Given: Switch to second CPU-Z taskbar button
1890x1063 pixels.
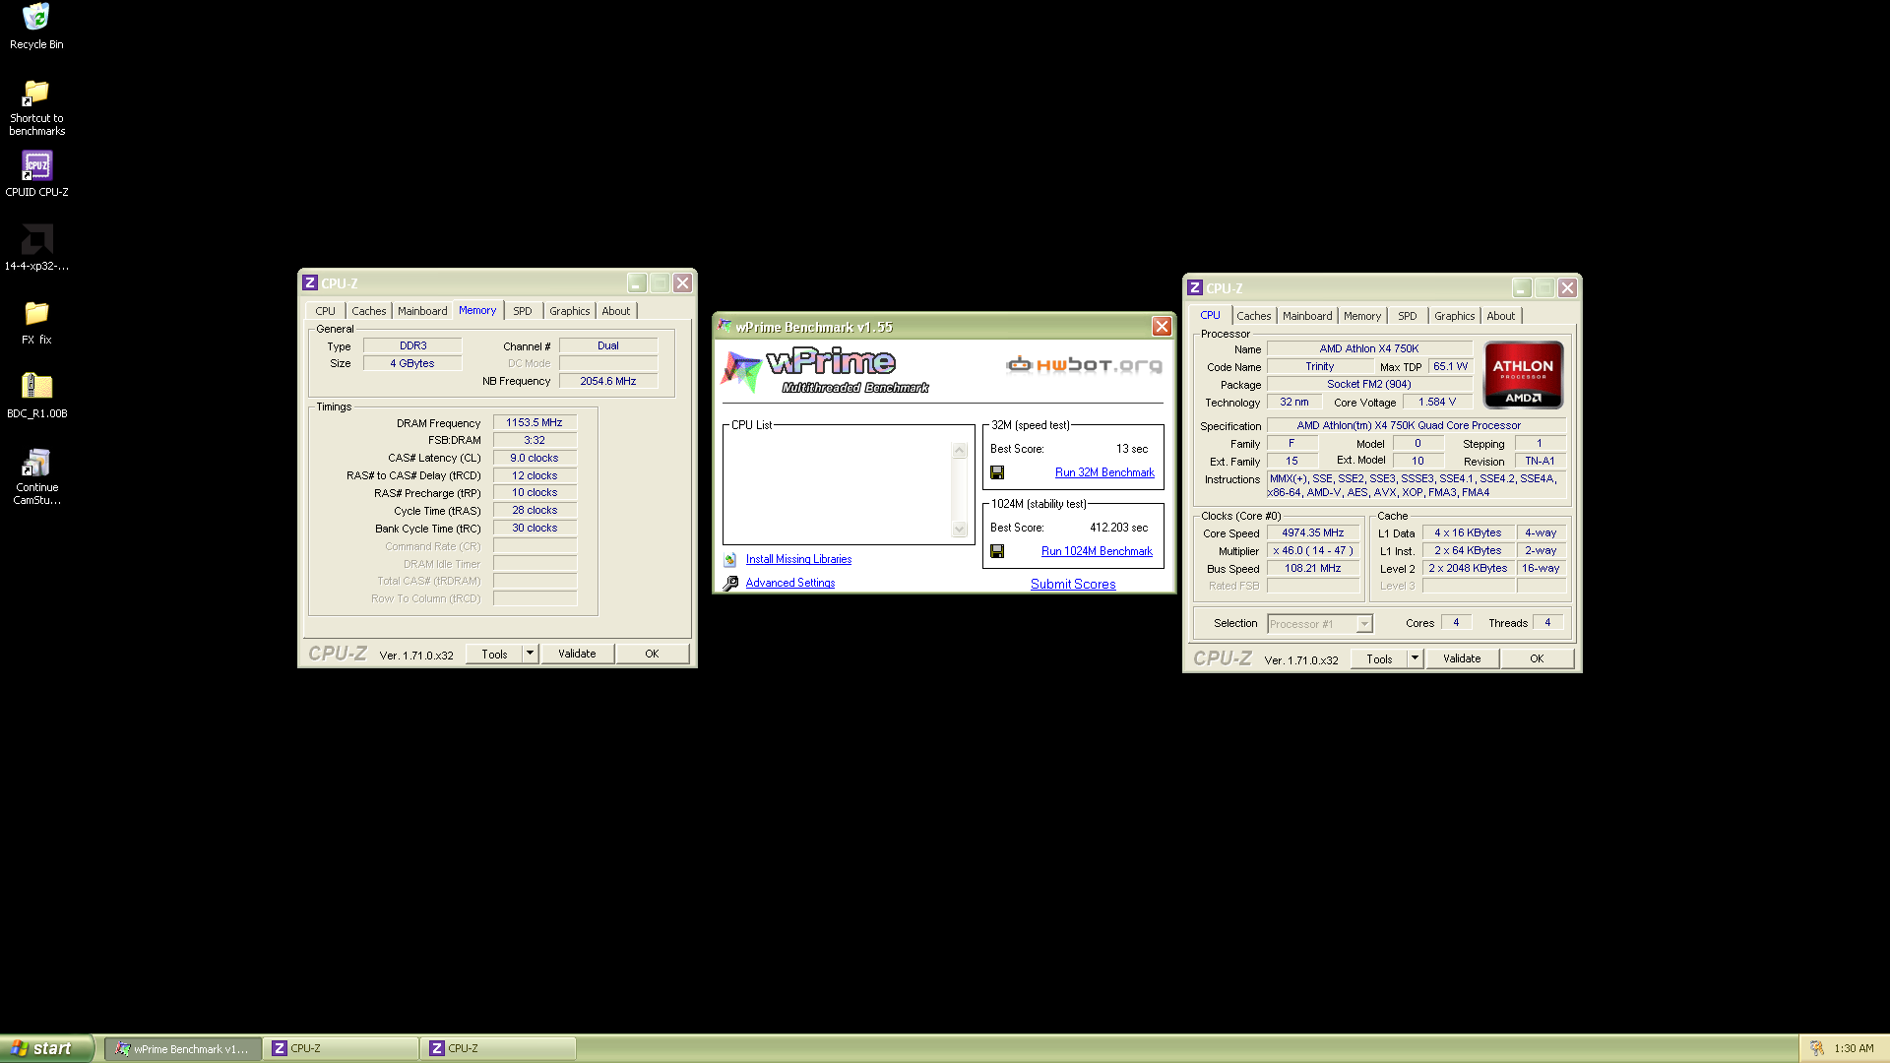Looking at the screenshot, I should tap(498, 1048).
